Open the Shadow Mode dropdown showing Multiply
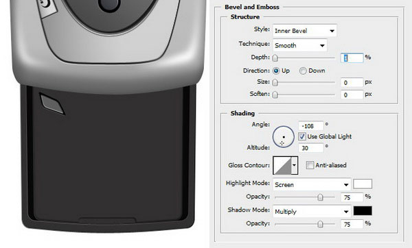The width and height of the screenshot is (412, 248). coord(312,211)
